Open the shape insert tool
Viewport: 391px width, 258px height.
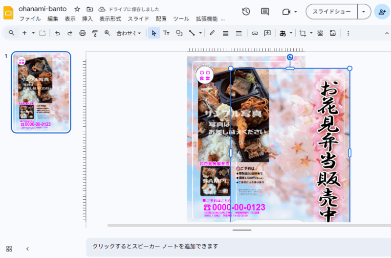(x=179, y=33)
